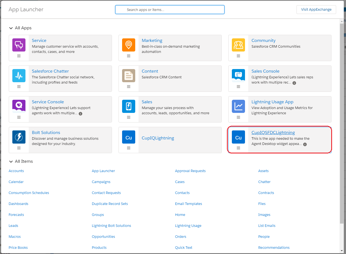Open the Service Console heart icon
Screen dimensions: 346x254
tap(19, 106)
